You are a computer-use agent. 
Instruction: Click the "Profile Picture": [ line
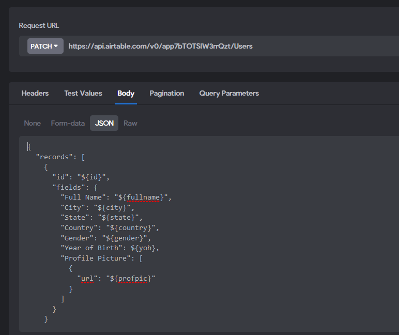(102, 258)
